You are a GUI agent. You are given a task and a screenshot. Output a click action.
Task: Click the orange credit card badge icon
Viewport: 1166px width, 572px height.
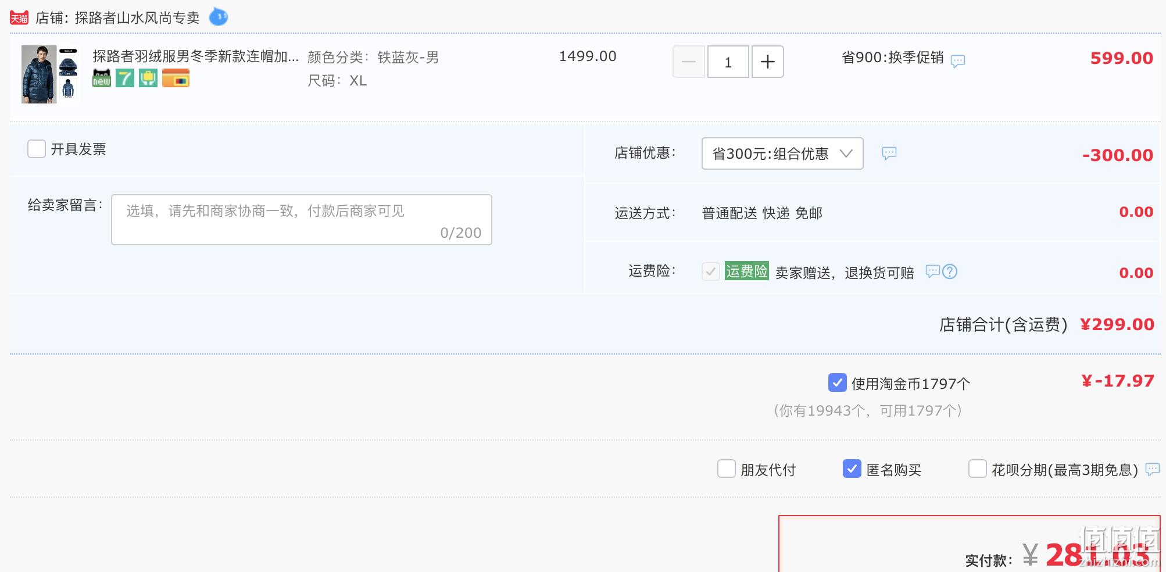pos(176,78)
